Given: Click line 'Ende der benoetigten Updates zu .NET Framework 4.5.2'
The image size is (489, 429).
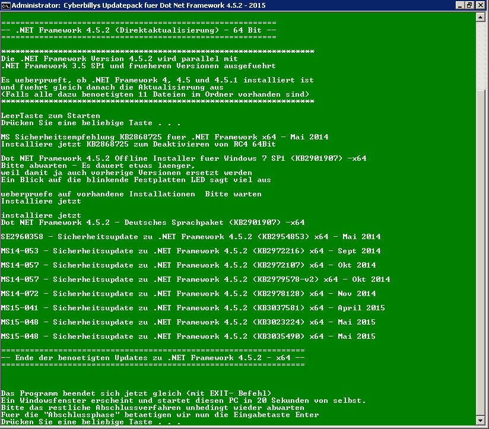Looking at the screenshot, I should [x=153, y=358].
